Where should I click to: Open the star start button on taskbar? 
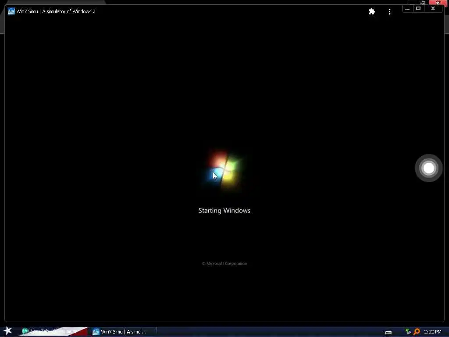(8, 331)
